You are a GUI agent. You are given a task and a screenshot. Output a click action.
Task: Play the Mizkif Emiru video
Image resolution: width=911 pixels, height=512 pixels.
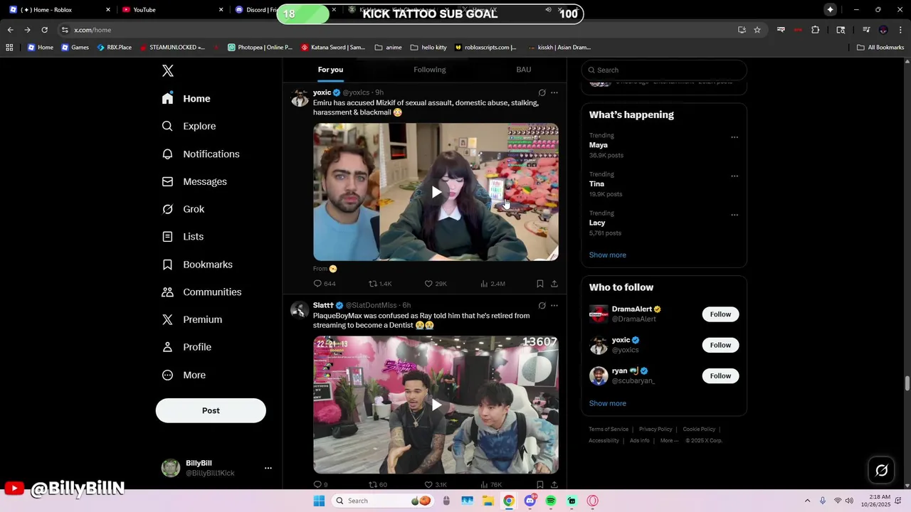pos(436,192)
